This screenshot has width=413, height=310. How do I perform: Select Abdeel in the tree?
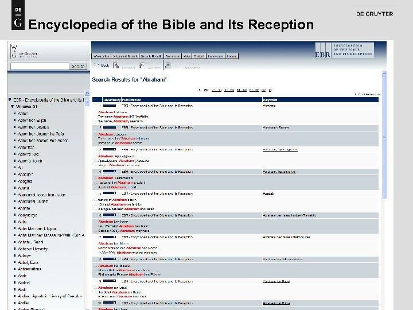click(x=24, y=282)
